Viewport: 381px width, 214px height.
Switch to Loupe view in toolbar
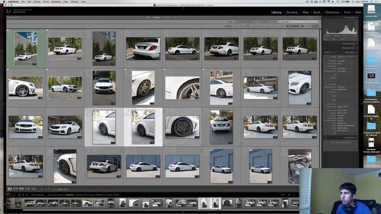pos(15,189)
